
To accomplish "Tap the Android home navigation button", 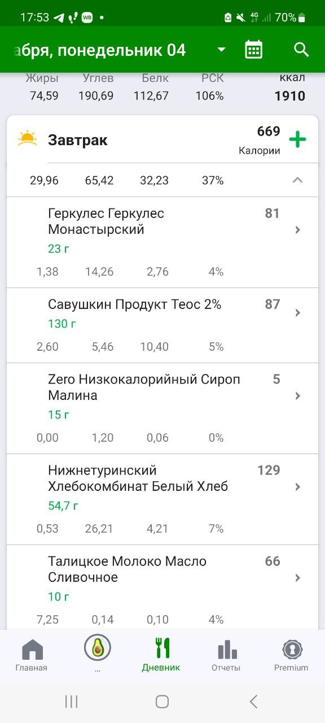I will coord(162,702).
